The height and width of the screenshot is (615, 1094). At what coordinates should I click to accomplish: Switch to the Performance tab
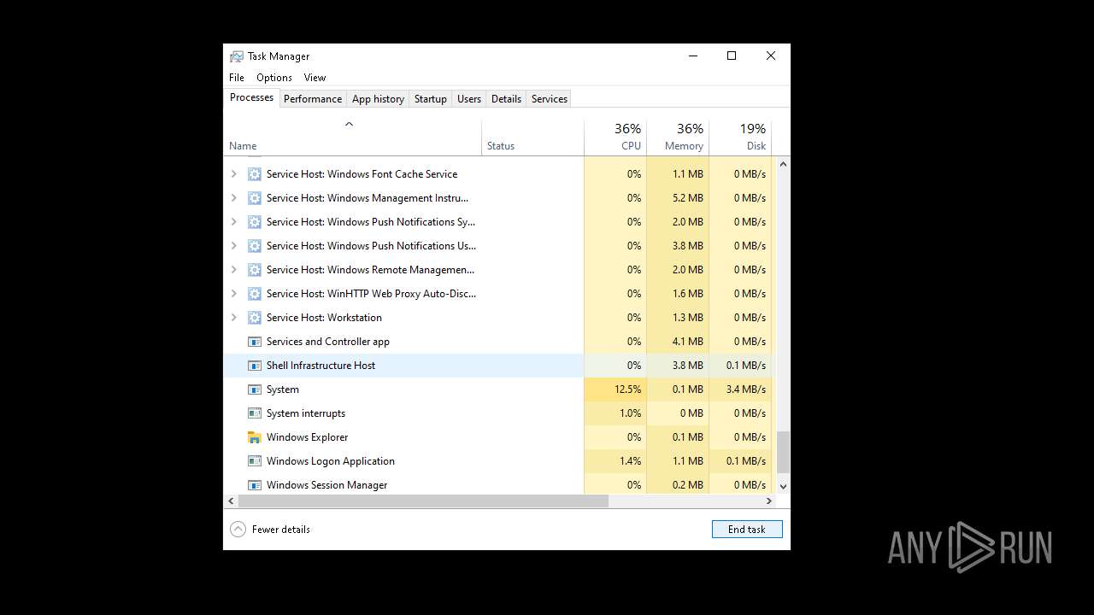click(313, 99)
